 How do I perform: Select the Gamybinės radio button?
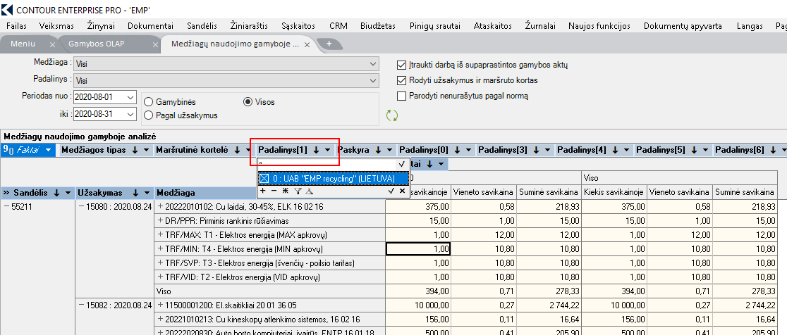point(149,102)
